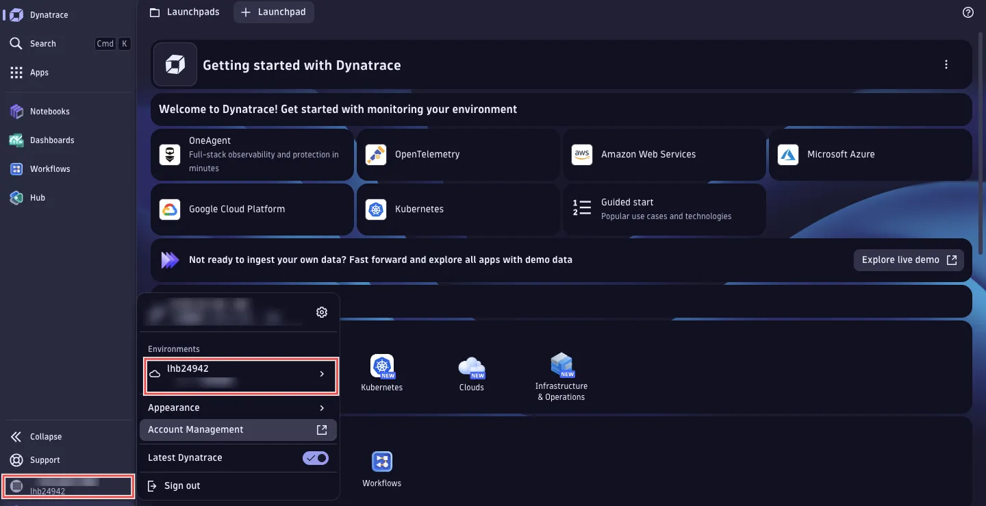986x506 pixels.
Task: Open Notebooks from the sidebar
Action: (68, 112)
